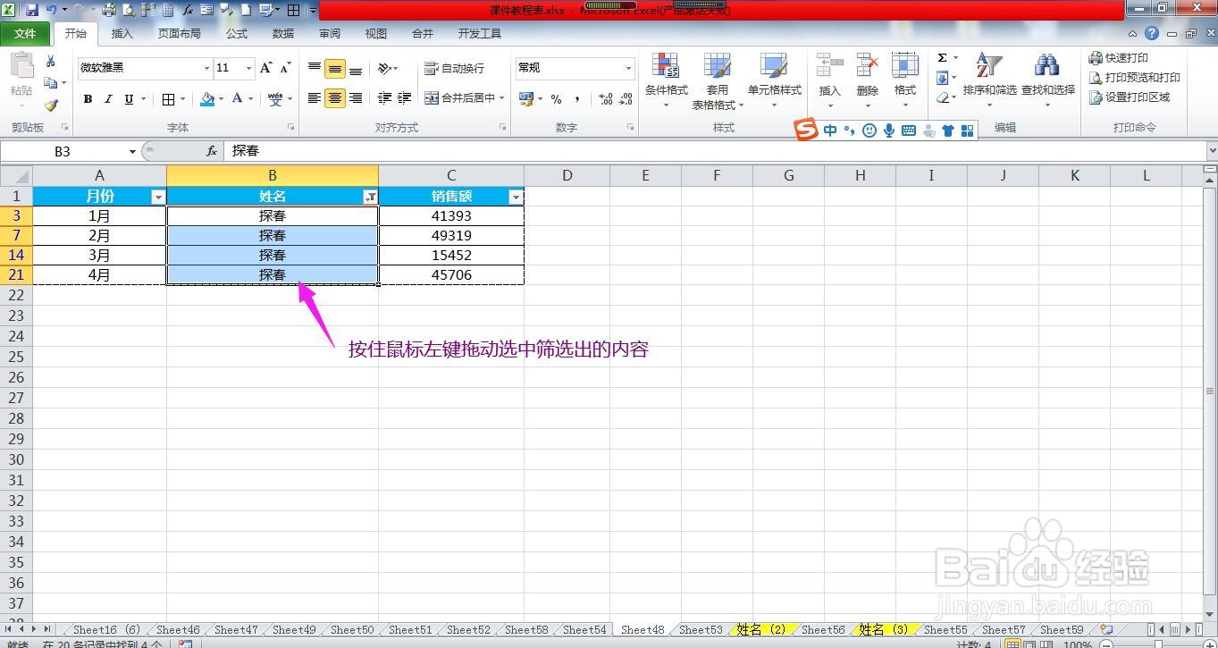The height and width of the screenshot is (648, 1218).
Task: Click the zoom slider in status bar
Action: 1159,644
